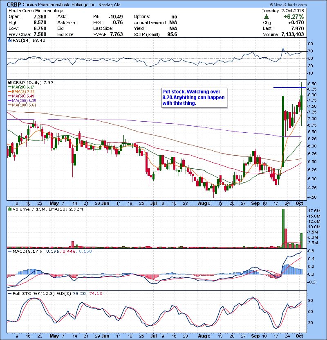Click the 17.5M volume axis label
The width and height of the screenshot is (327, 340).
[314, 211]
